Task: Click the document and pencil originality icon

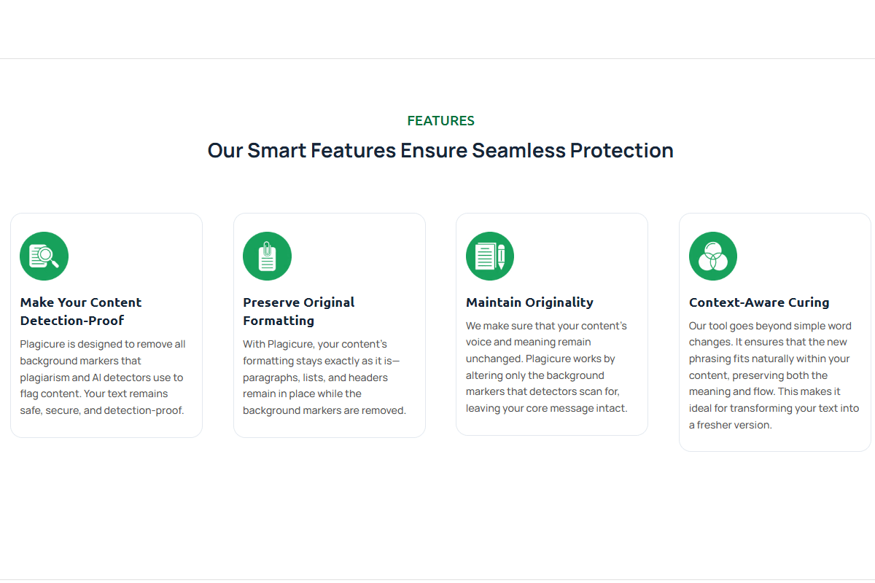Action: click(490, 256)
